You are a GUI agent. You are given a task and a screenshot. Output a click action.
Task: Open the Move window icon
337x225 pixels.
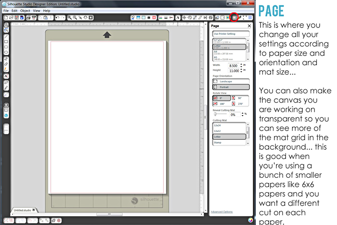tap(184, 18)
